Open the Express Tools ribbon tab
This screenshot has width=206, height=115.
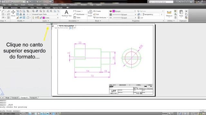pyautogui.click(x=58, y=8)
